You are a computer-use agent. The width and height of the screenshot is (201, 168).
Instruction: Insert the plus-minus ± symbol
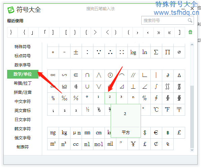coord(76,52)
